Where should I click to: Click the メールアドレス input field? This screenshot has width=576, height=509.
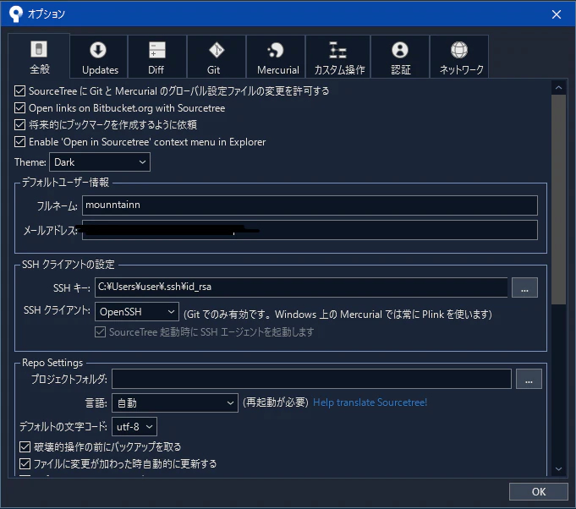(310, 230)
